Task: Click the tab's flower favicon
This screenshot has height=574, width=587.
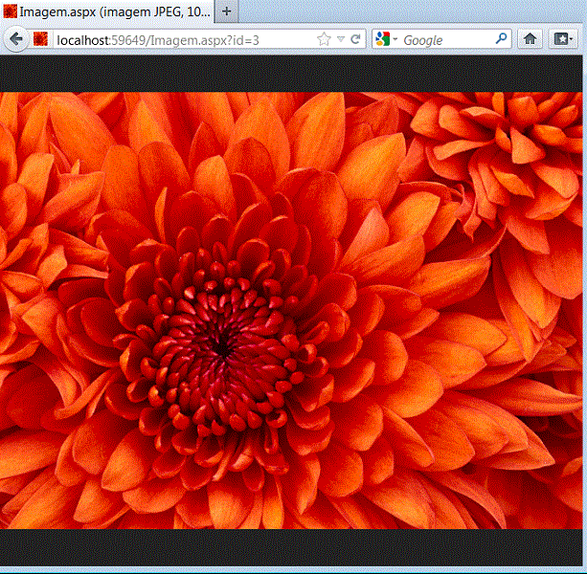Action: point(10,11)
